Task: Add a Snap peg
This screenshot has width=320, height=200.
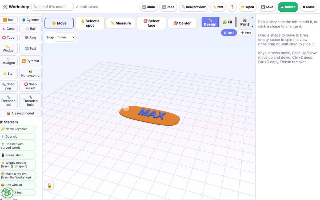Action: [x=9, y=86]
